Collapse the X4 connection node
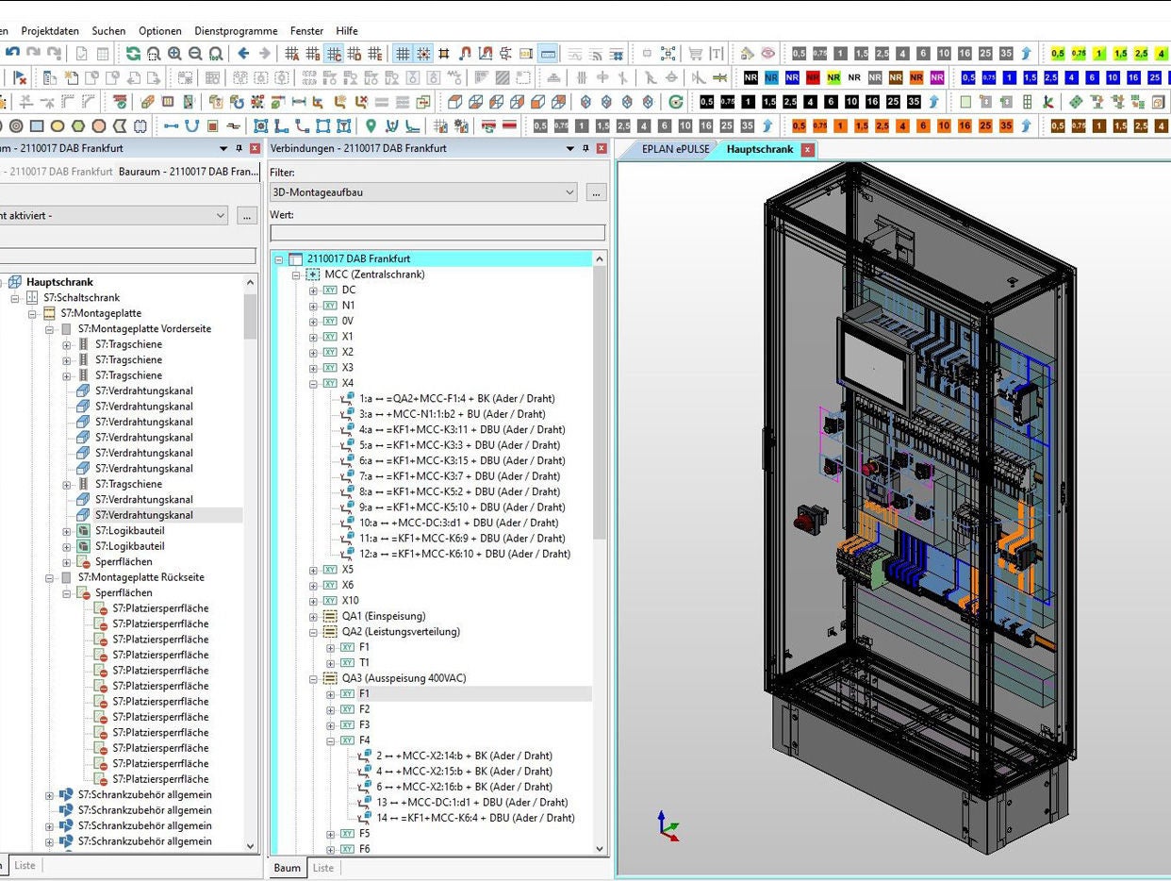 (312, 383)
